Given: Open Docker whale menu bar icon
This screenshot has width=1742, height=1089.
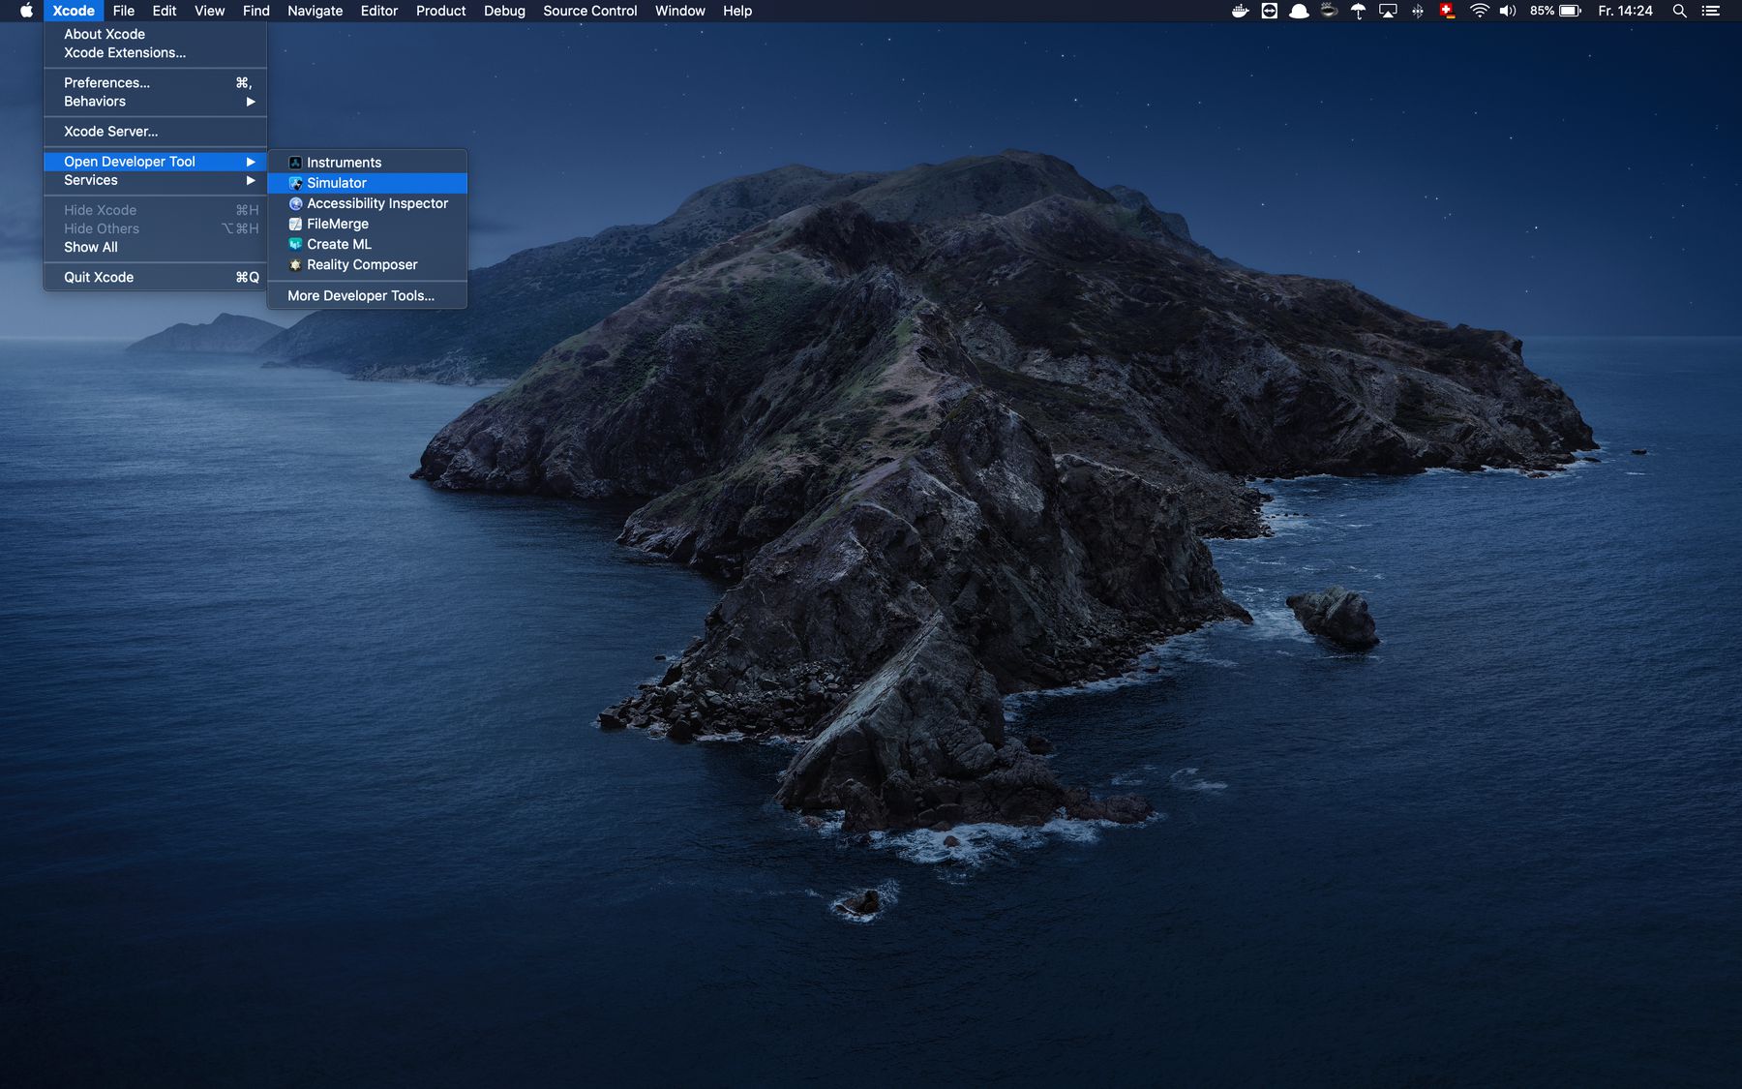Looking at the screenshot, I should pos(1240,11).
